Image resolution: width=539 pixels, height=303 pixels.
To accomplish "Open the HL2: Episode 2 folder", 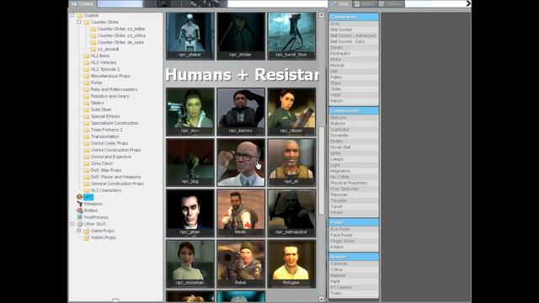I will point(105,69).
